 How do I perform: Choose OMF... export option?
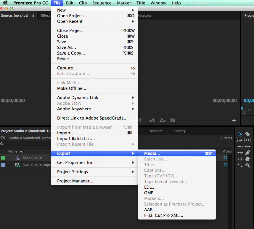coord(177,193)
